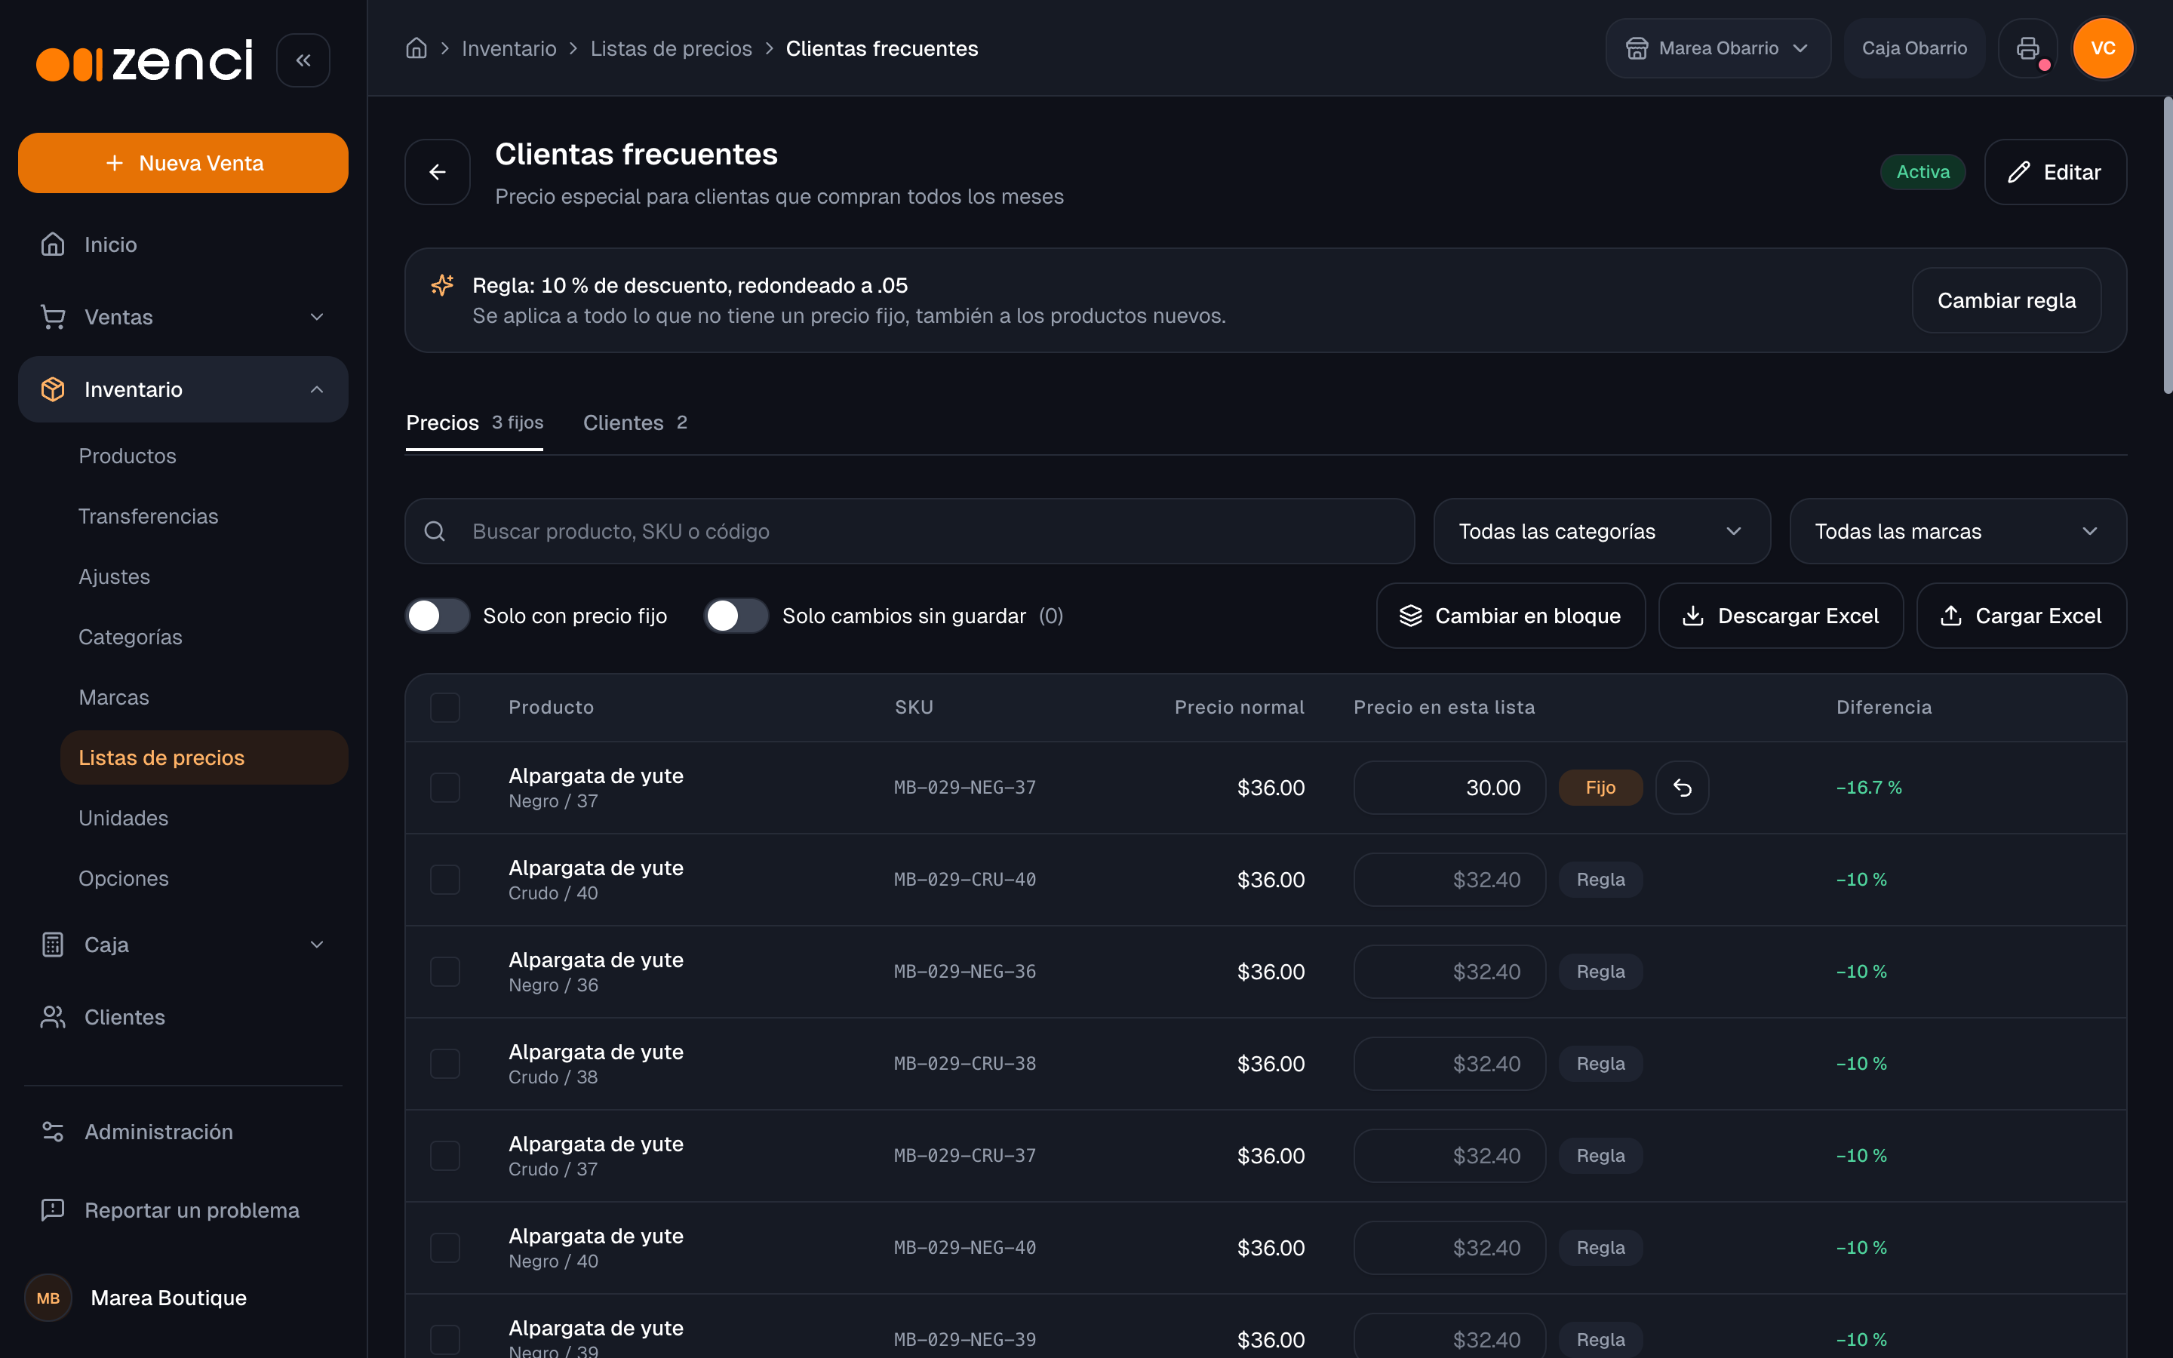
Task: Click Cargar Excel button
Action: coord(2021,616)
